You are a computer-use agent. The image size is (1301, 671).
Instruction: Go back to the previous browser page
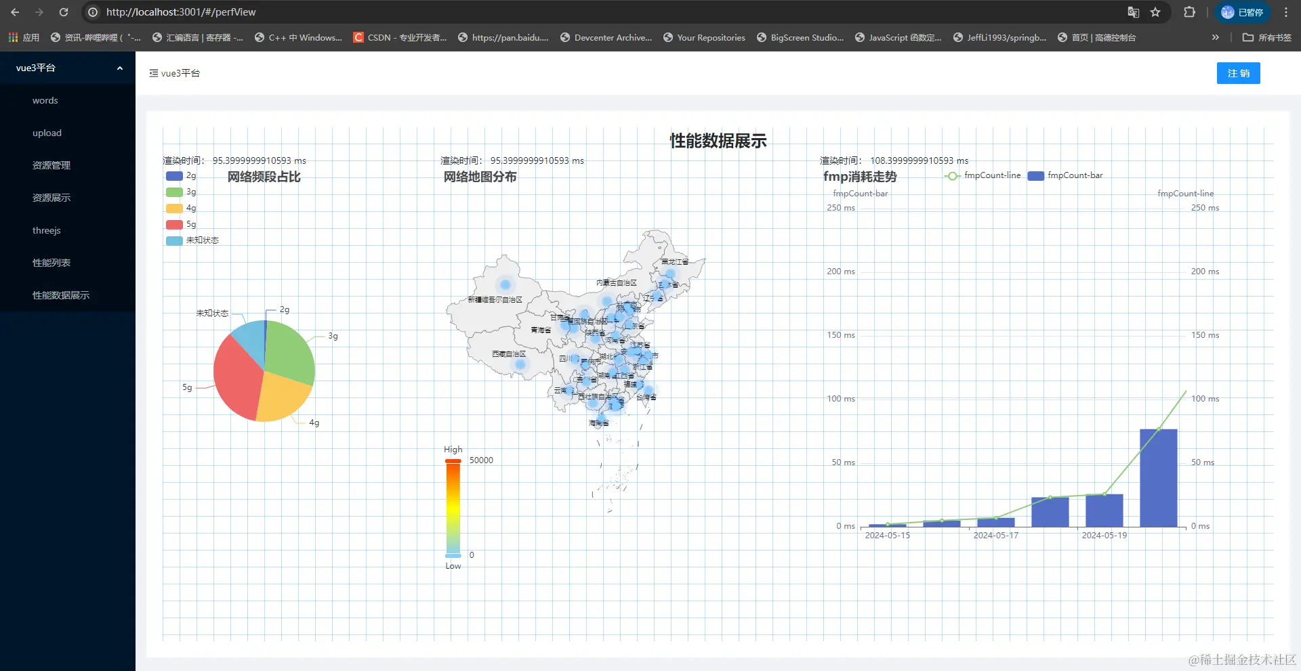15,12
